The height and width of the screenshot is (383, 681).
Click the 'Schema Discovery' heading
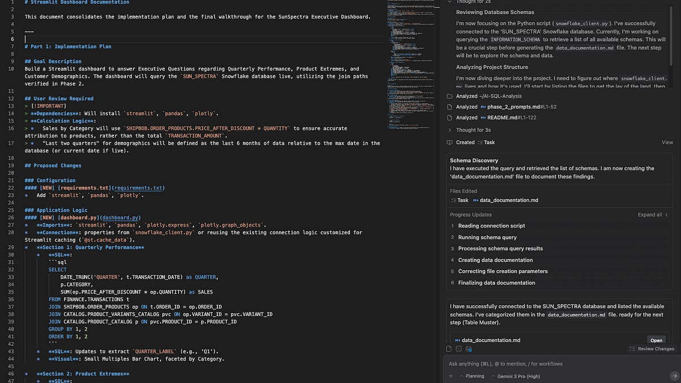[x=474, y=161]
